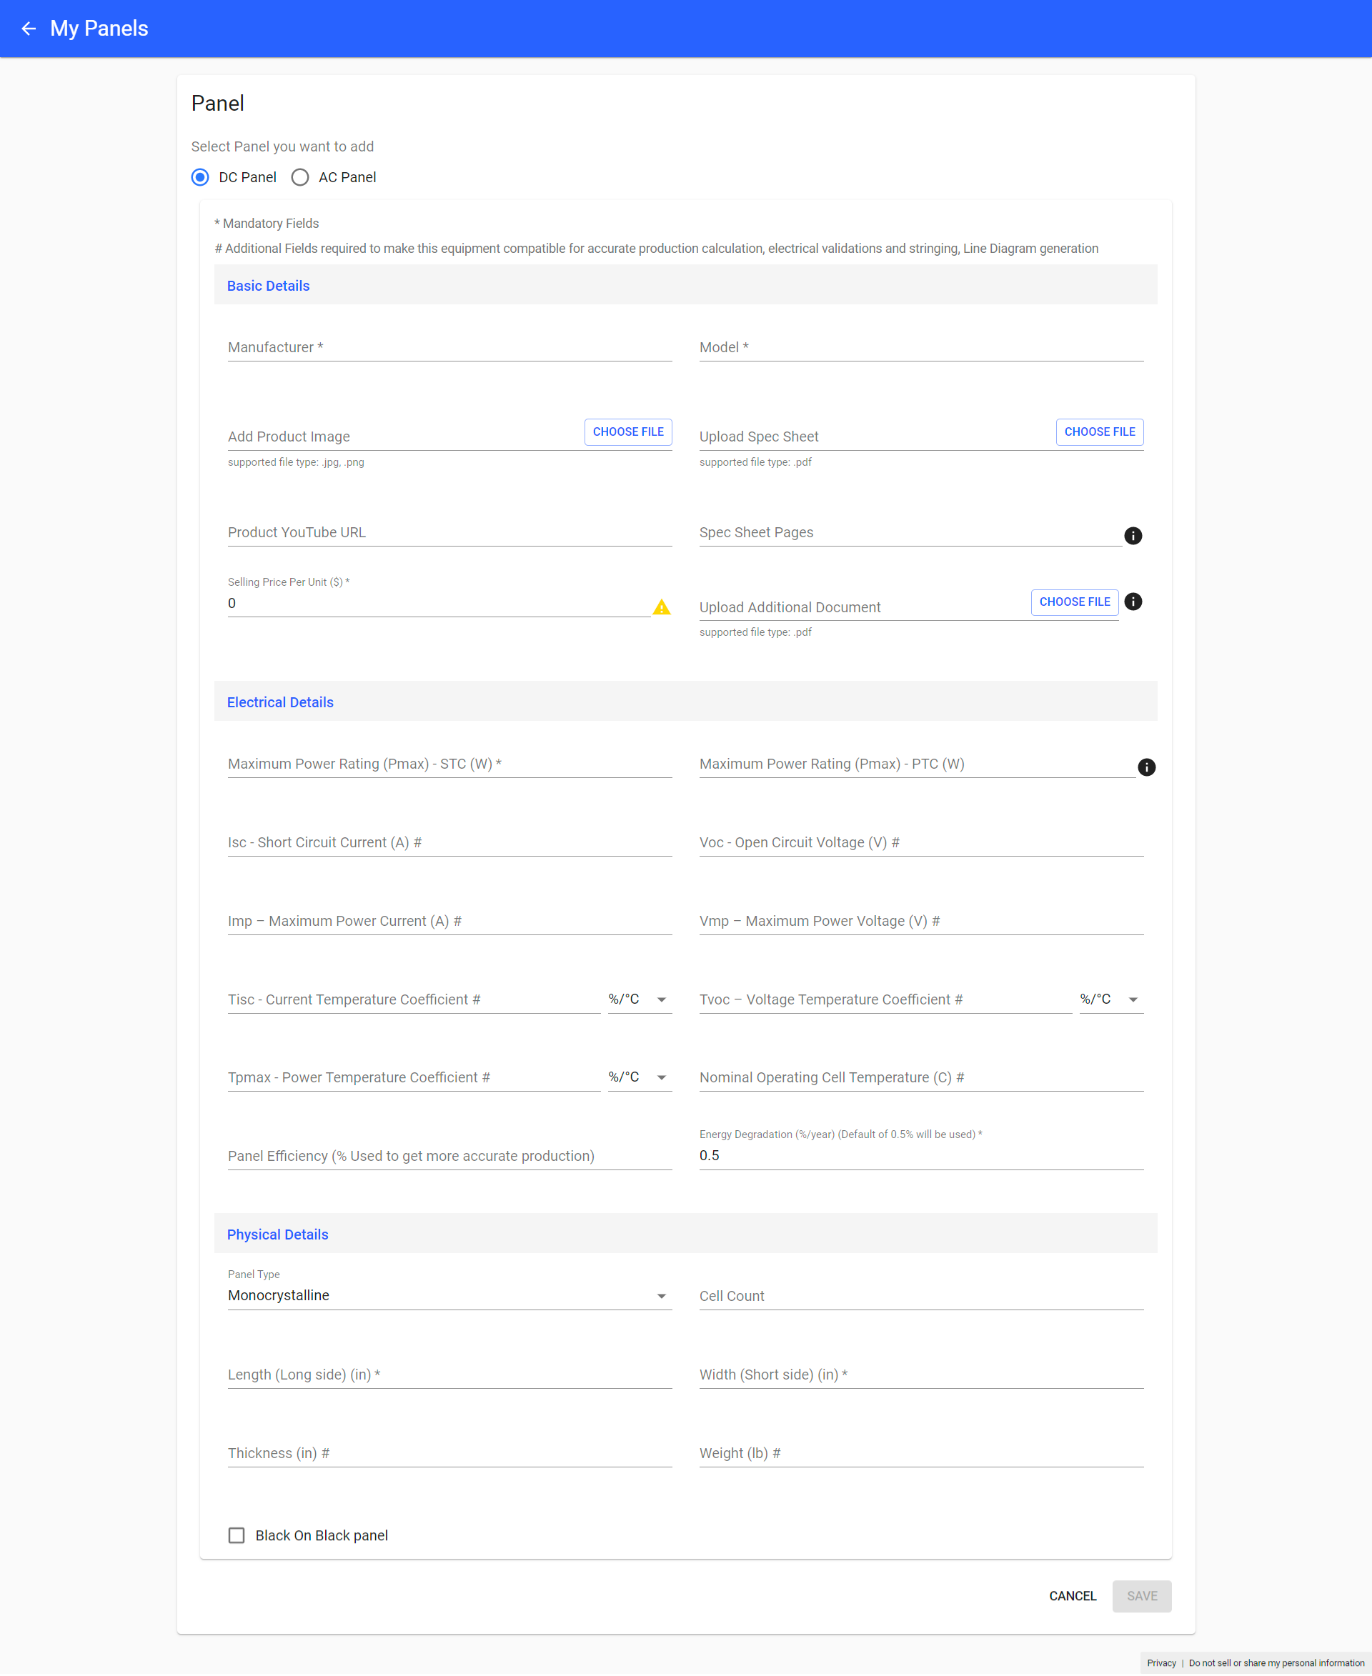Image resolution: width=1372 pixels, height=1676 pixels.
Task: Click the warning icon next to Selling Price
Action: pos(662,607)
